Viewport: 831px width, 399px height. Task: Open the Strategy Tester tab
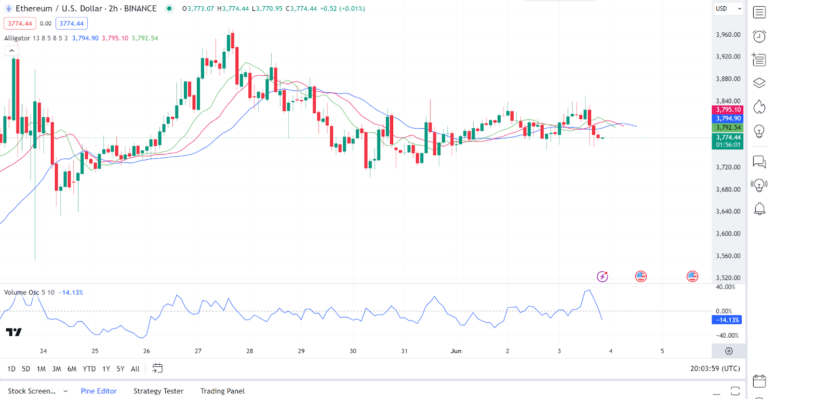click(x=158, y=391)
